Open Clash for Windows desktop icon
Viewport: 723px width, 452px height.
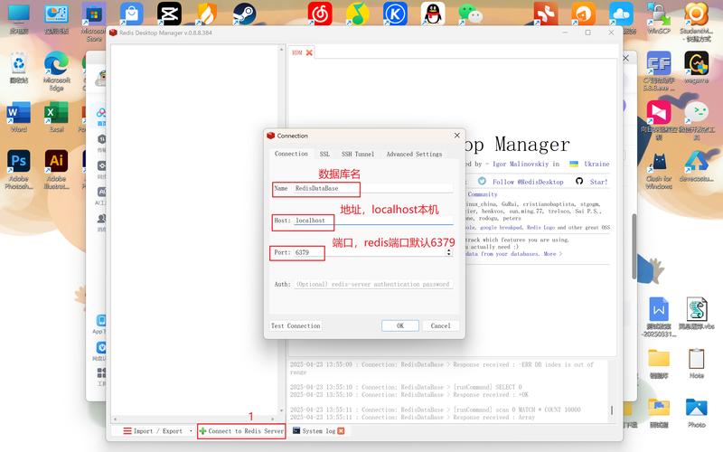[659, 171]
